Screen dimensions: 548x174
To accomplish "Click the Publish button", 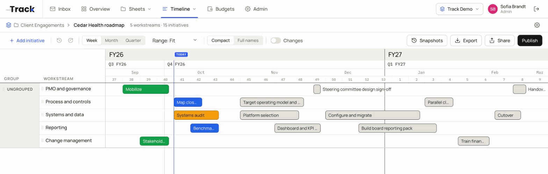I will click(x=530, y=40).
